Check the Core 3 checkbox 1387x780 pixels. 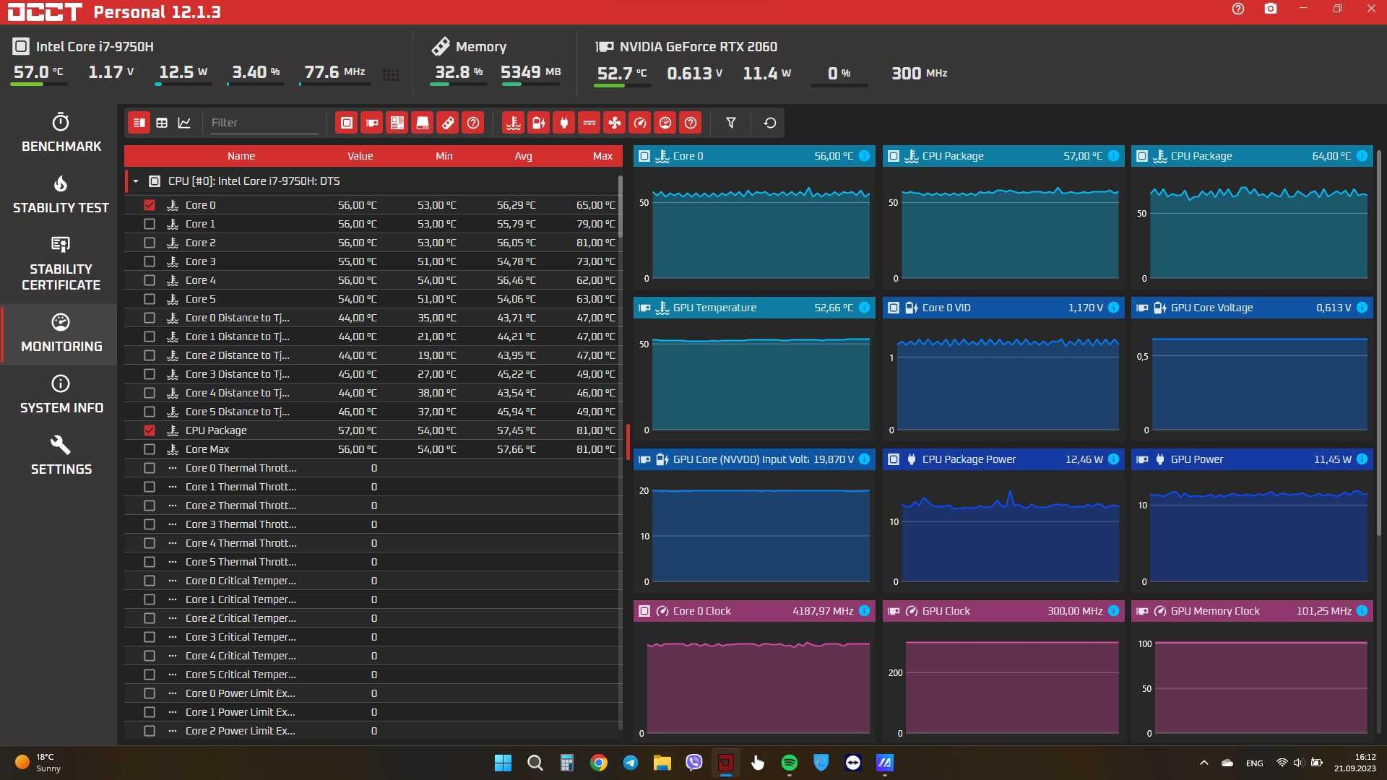click(x=150, y=261)
